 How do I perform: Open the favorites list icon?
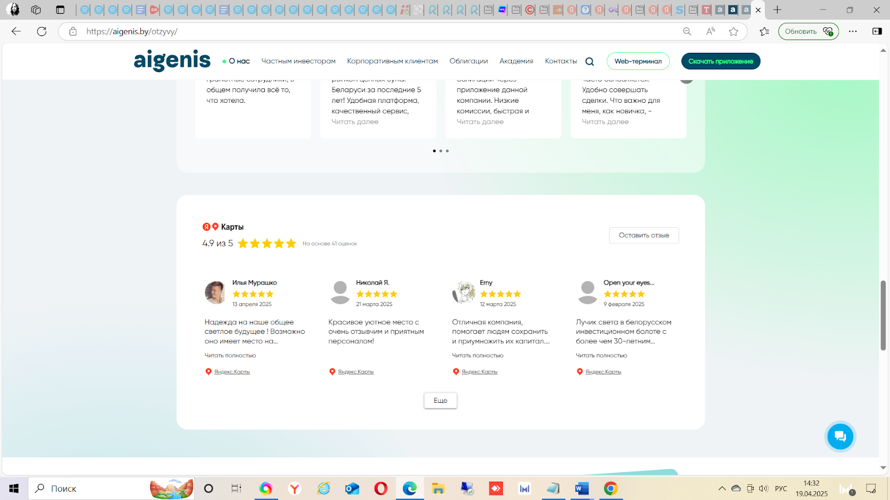point(765,32)
